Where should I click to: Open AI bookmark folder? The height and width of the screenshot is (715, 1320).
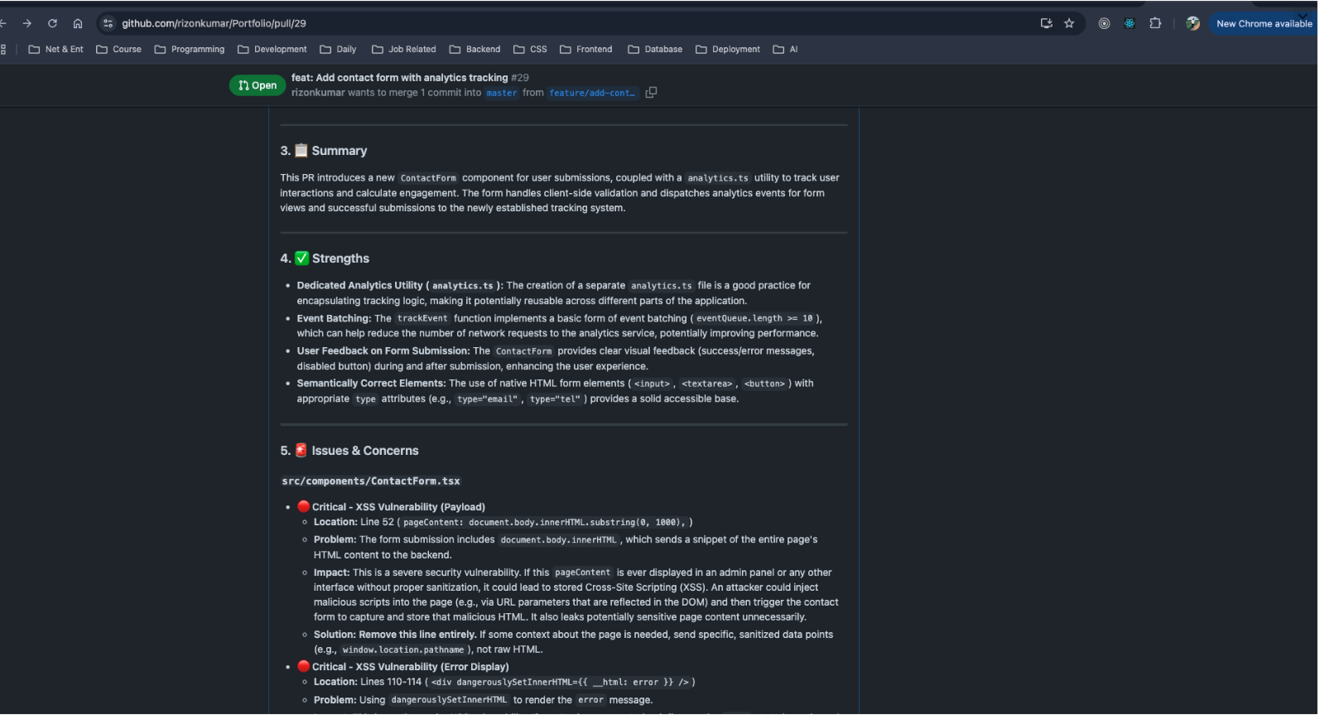pos(786,49)
